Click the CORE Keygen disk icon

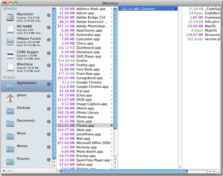pyautogui.click(x=11, y=54)
